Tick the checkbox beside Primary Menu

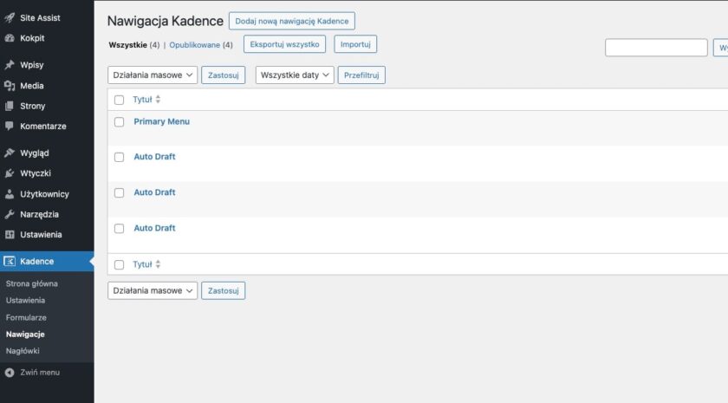click(120, 122)
